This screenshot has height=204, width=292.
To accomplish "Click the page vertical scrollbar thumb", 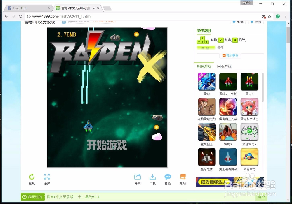I will coord(288,34).
